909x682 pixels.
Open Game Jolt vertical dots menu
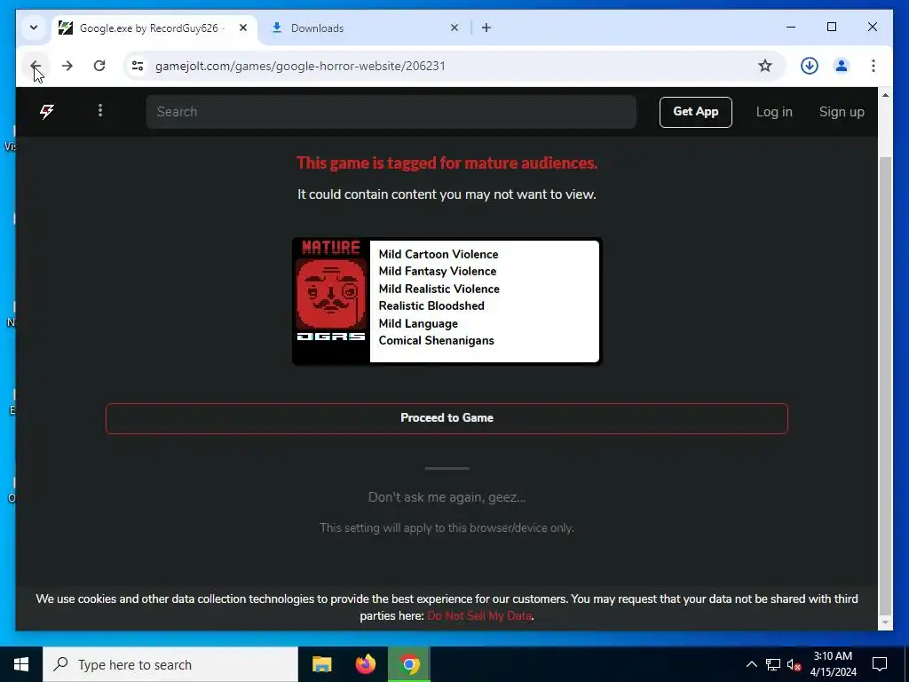pyautogui.click(x=100, y=111)
